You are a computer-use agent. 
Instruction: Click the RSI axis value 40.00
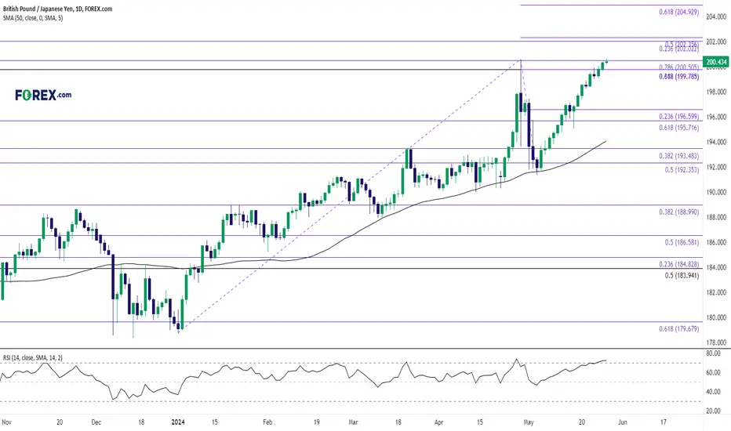click(x=713, y=392)
